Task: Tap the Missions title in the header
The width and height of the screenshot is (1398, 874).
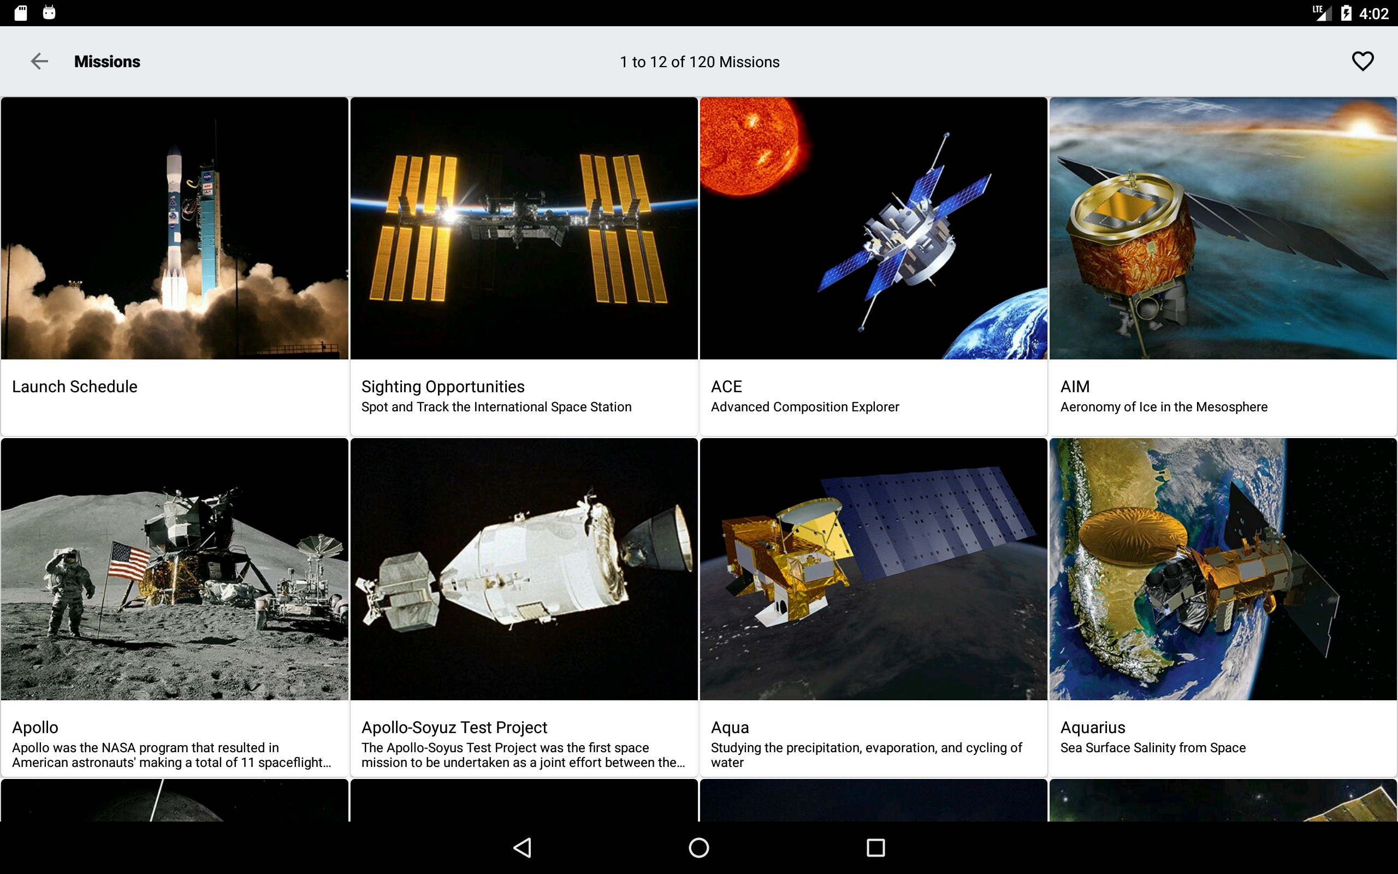Action: coord(107,61)
